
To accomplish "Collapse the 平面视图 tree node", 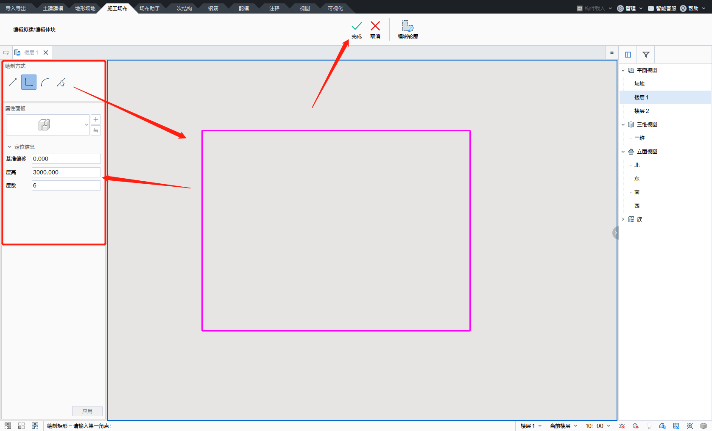I will tap(623, 70).
